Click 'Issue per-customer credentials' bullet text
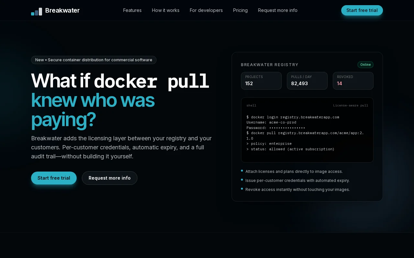The width and height of the screenshot is (414, 258). coord(298,181)
